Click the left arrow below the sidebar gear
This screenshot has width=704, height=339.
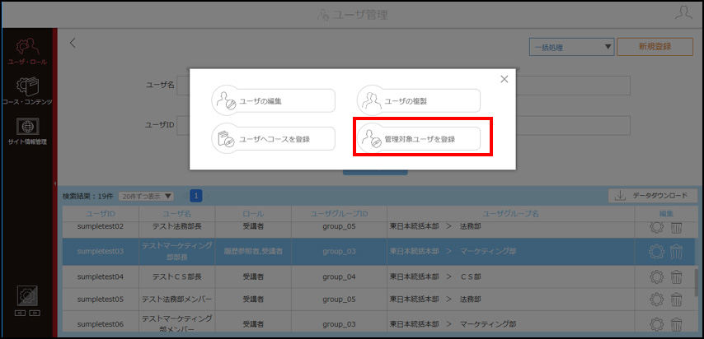20,313
